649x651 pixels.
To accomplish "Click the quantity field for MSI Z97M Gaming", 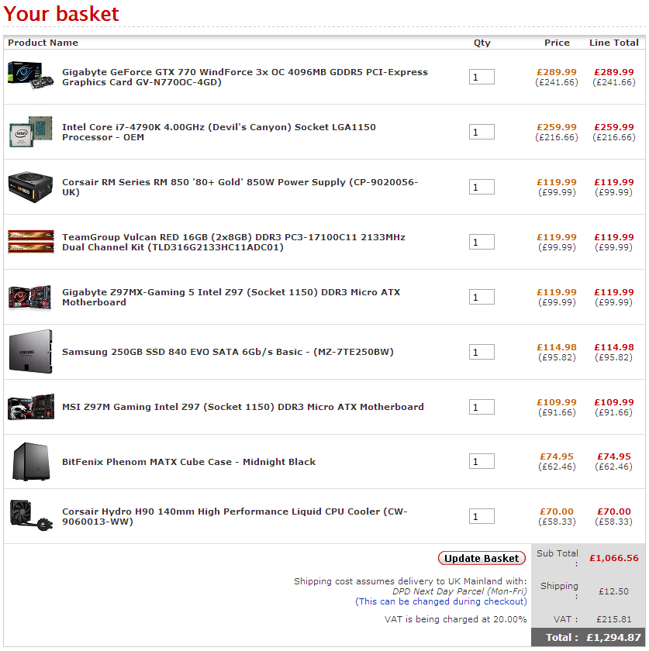I will (482, 407).
